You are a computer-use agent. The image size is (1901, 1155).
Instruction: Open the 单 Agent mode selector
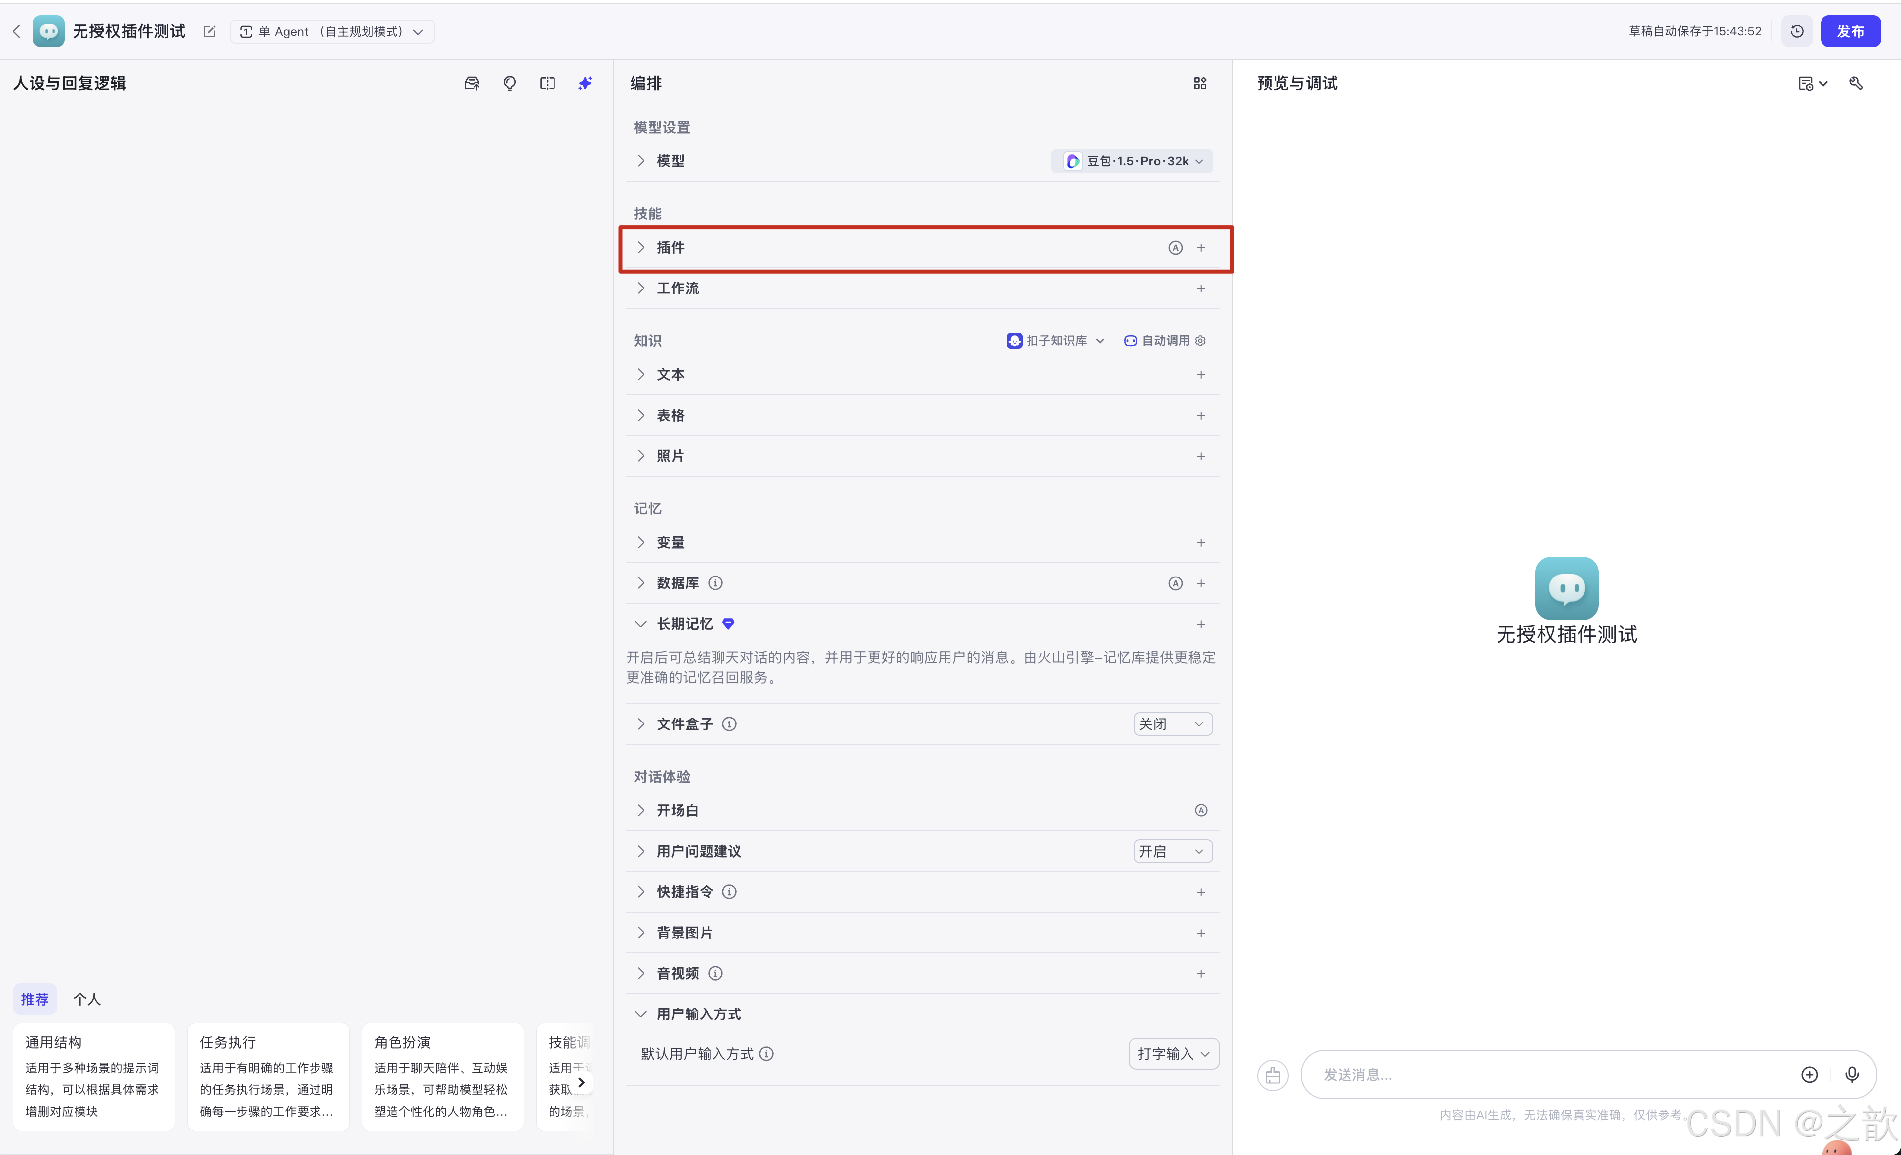[x=332, y=32]
